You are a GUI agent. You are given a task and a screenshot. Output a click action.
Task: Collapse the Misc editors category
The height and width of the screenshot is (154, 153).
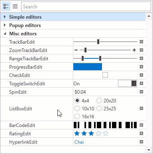5,34
